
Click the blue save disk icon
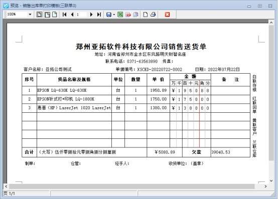click(109, 15)
